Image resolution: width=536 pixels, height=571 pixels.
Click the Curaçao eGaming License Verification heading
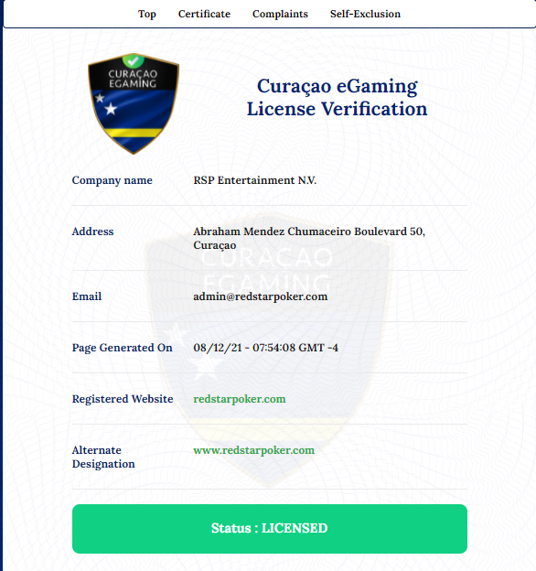(337, 97)
